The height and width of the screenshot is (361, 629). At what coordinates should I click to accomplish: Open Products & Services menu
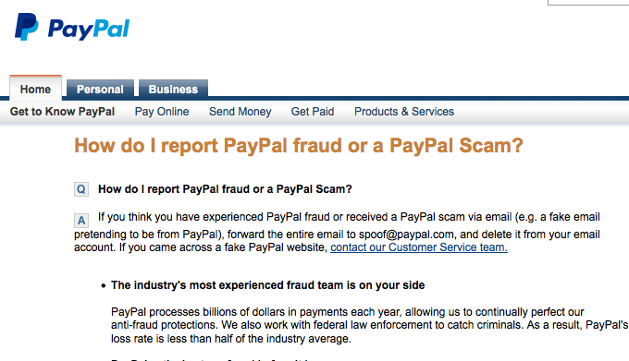404,112
